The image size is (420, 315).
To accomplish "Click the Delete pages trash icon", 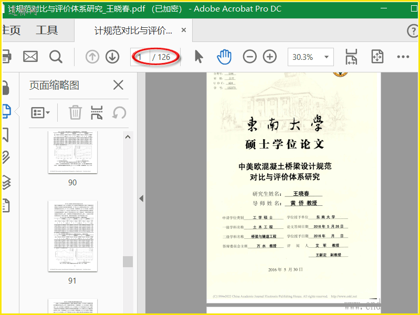I will [75, 112].
